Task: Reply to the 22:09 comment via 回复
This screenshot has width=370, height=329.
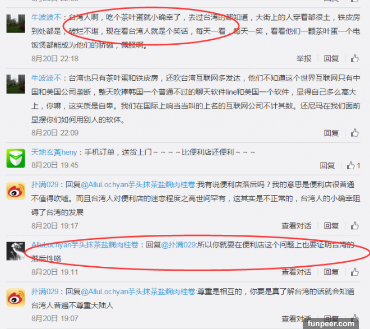Action: point(331,133)
